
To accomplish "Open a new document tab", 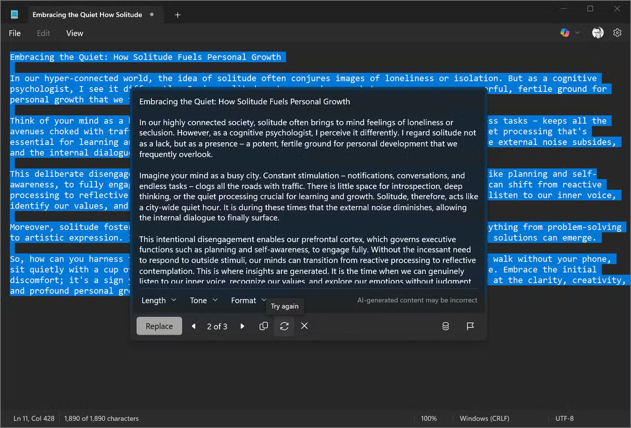I will (x=177, y=15).
